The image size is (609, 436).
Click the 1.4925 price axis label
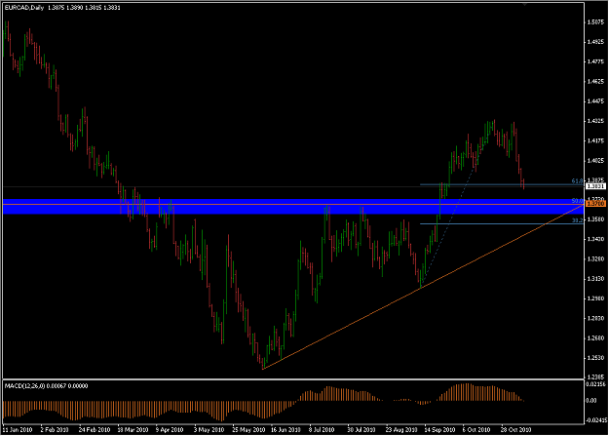point(595,42)
